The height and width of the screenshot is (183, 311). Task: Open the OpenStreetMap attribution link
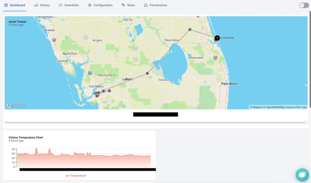(x=274, y=107)
